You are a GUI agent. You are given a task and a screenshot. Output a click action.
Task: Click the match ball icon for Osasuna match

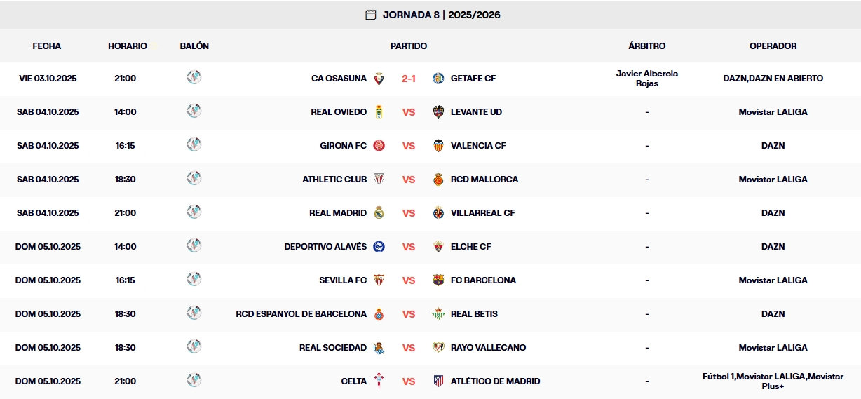(x=194, y=77)
